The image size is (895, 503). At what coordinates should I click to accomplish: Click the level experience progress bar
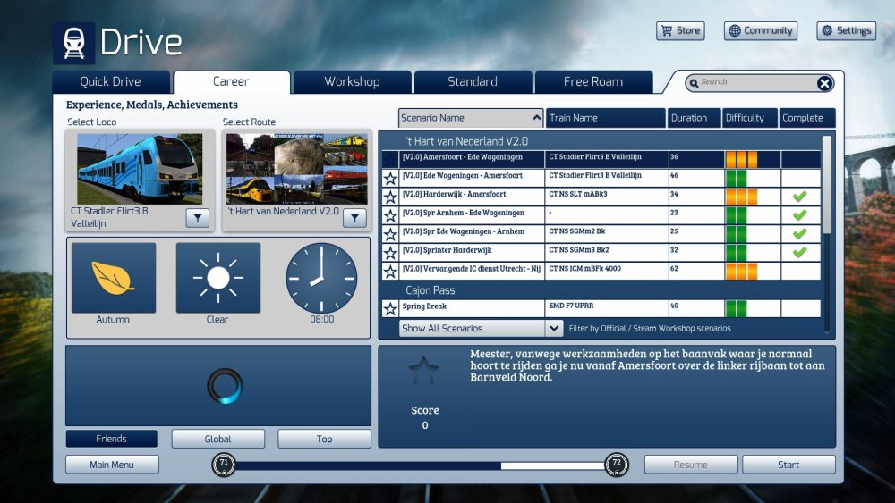click(x=421, y=465)
